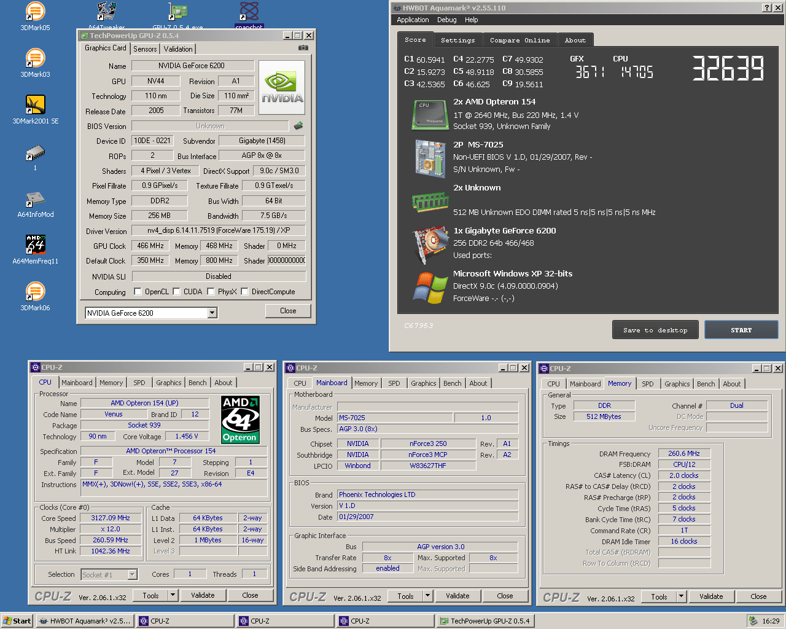Toggle the CUDA checkbox in GPU-Z
This screenshot has height=629, width=786.
pos(176,291)
